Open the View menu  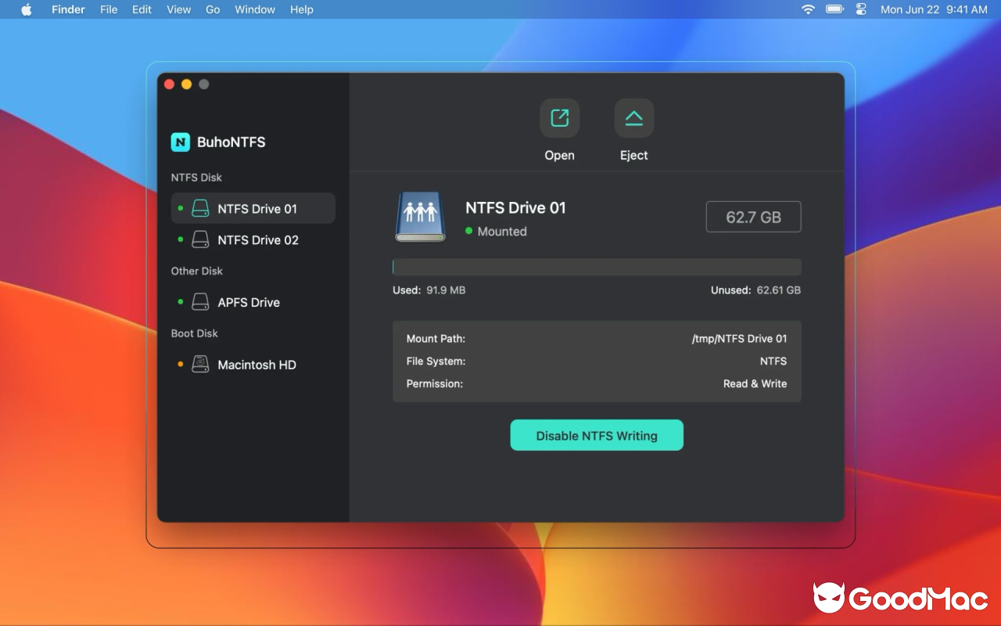click(178, 9)
